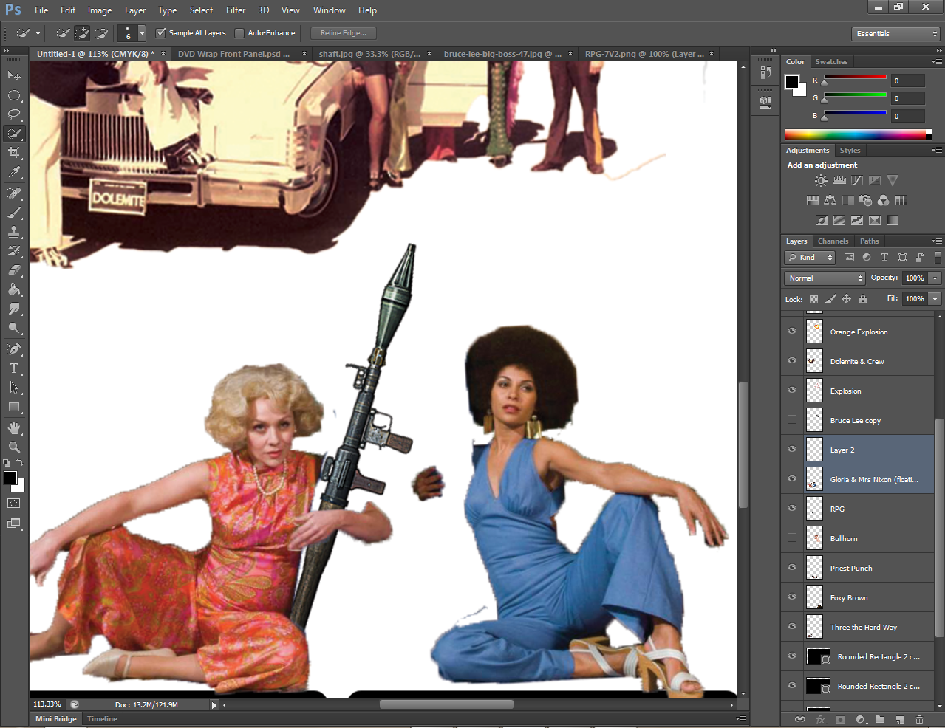This screenshot has height=728, width=945.
Task: Toggle Quick Mask mode icon
Action: point(14,504)
